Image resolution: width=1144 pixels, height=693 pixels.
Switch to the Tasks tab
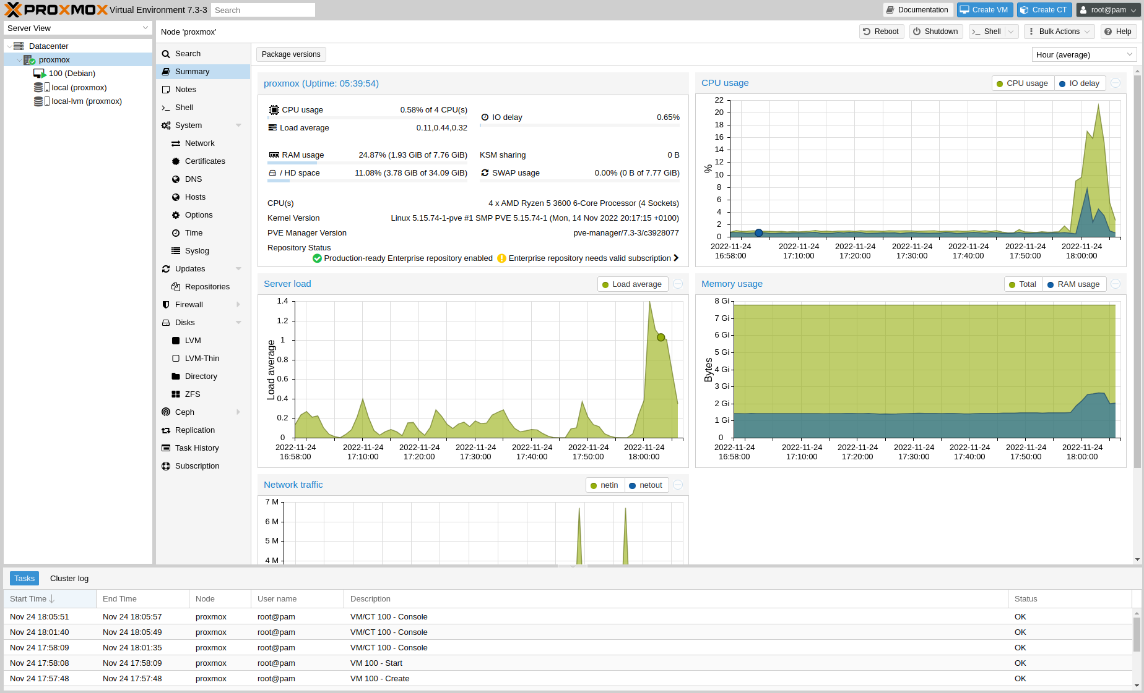(x=24, y=579)
